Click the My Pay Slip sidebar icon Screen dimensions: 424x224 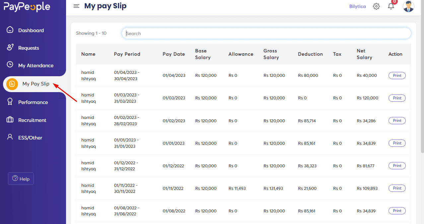tap(12, 84)
